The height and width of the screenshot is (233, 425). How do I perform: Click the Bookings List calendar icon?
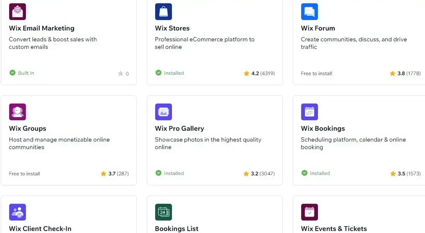pos(163,212)
